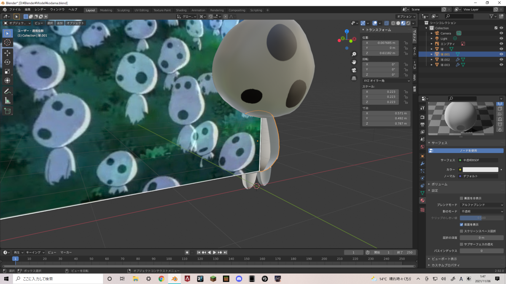
Task: Open the Object properties orange square tab
Action: click(x=423, y=156)
